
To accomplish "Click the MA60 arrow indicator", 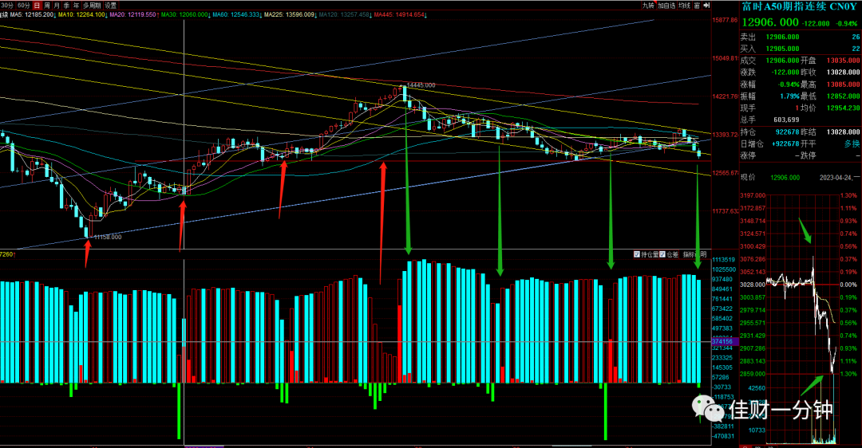I will click(x=260, y=15).
